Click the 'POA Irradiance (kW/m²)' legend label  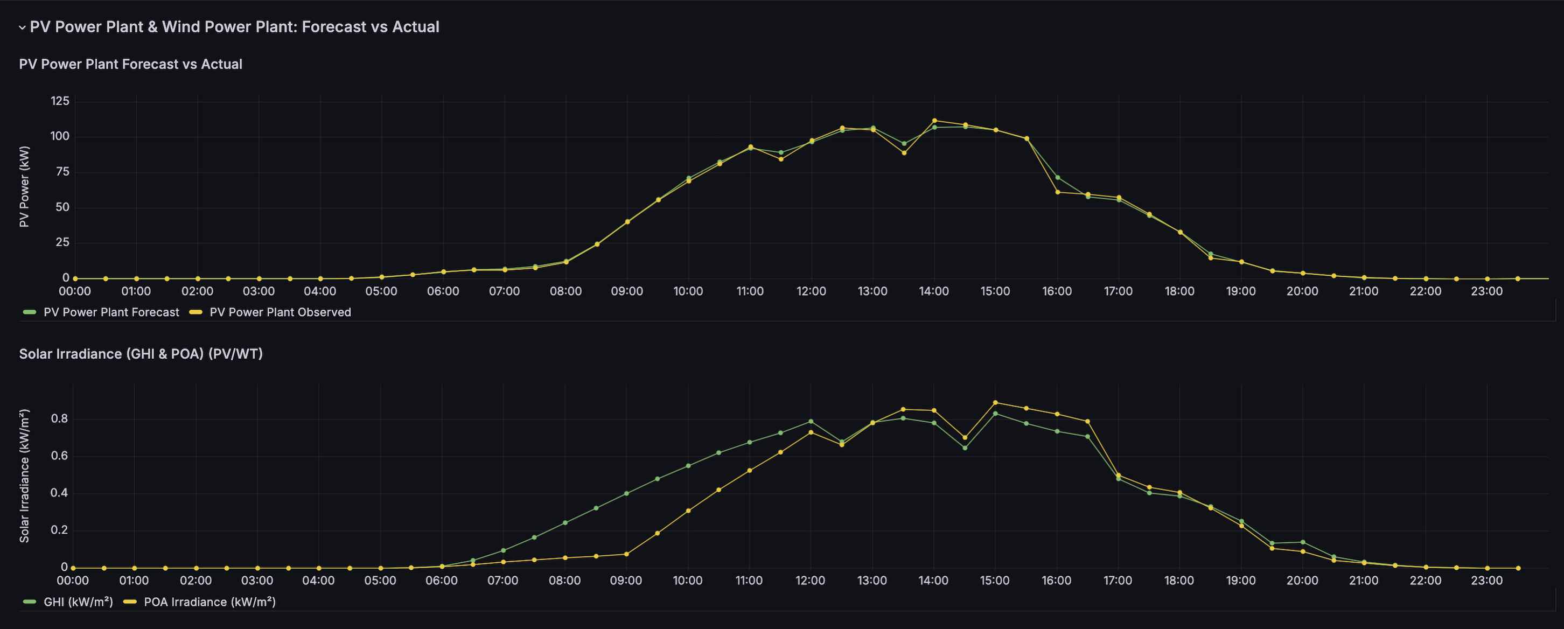pyautogui.click(x=210, y=602)
